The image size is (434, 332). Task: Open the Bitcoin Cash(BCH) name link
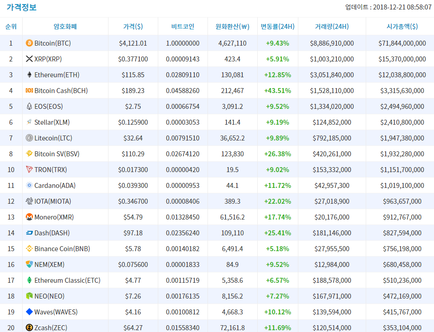coord(61,90)
